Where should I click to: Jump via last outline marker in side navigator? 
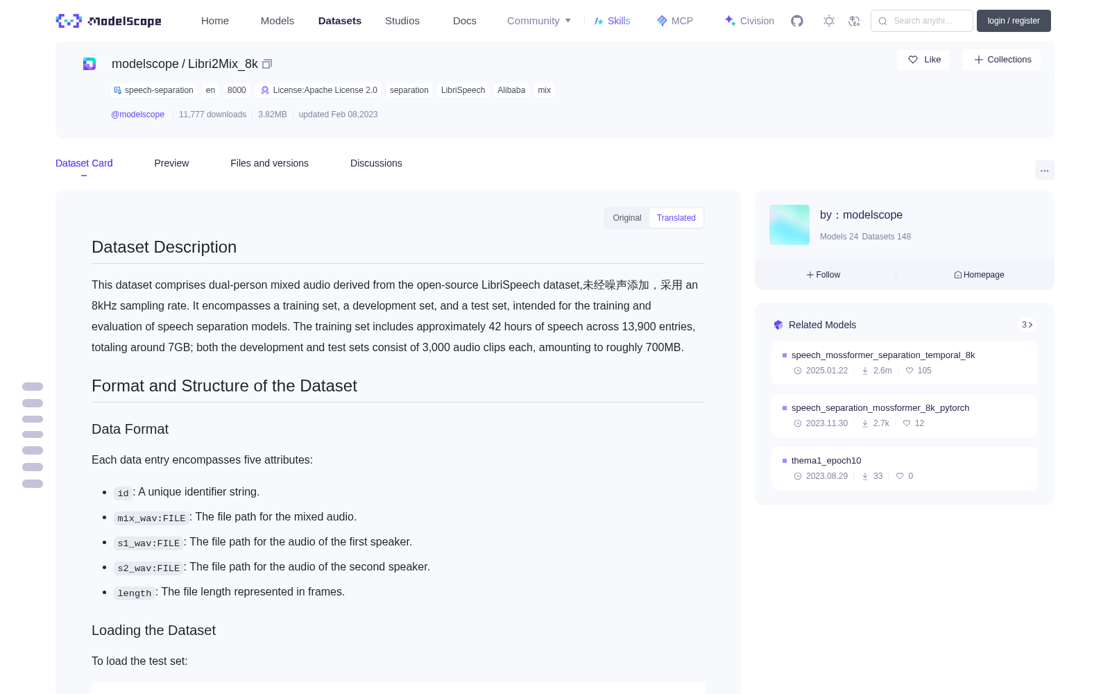click(33, 484)
